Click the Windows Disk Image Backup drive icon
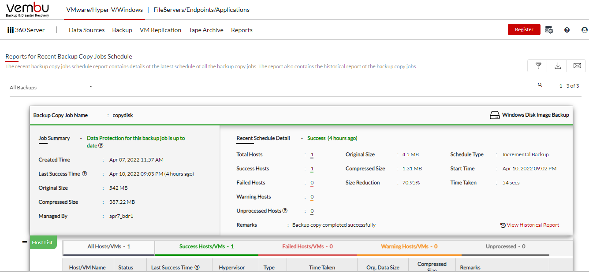Image resolution: width=589 pixels, height=272 pixels. point(495,115)
